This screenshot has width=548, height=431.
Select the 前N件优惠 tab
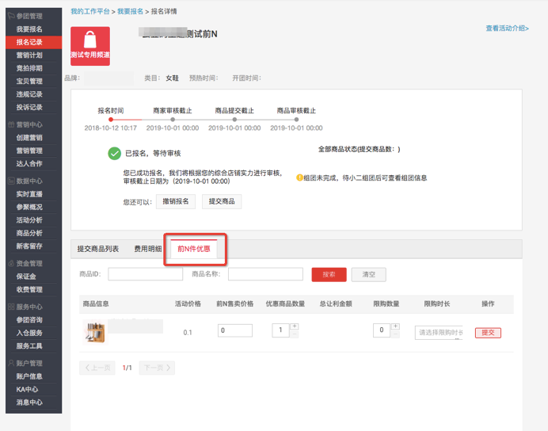tap(194, 249)
